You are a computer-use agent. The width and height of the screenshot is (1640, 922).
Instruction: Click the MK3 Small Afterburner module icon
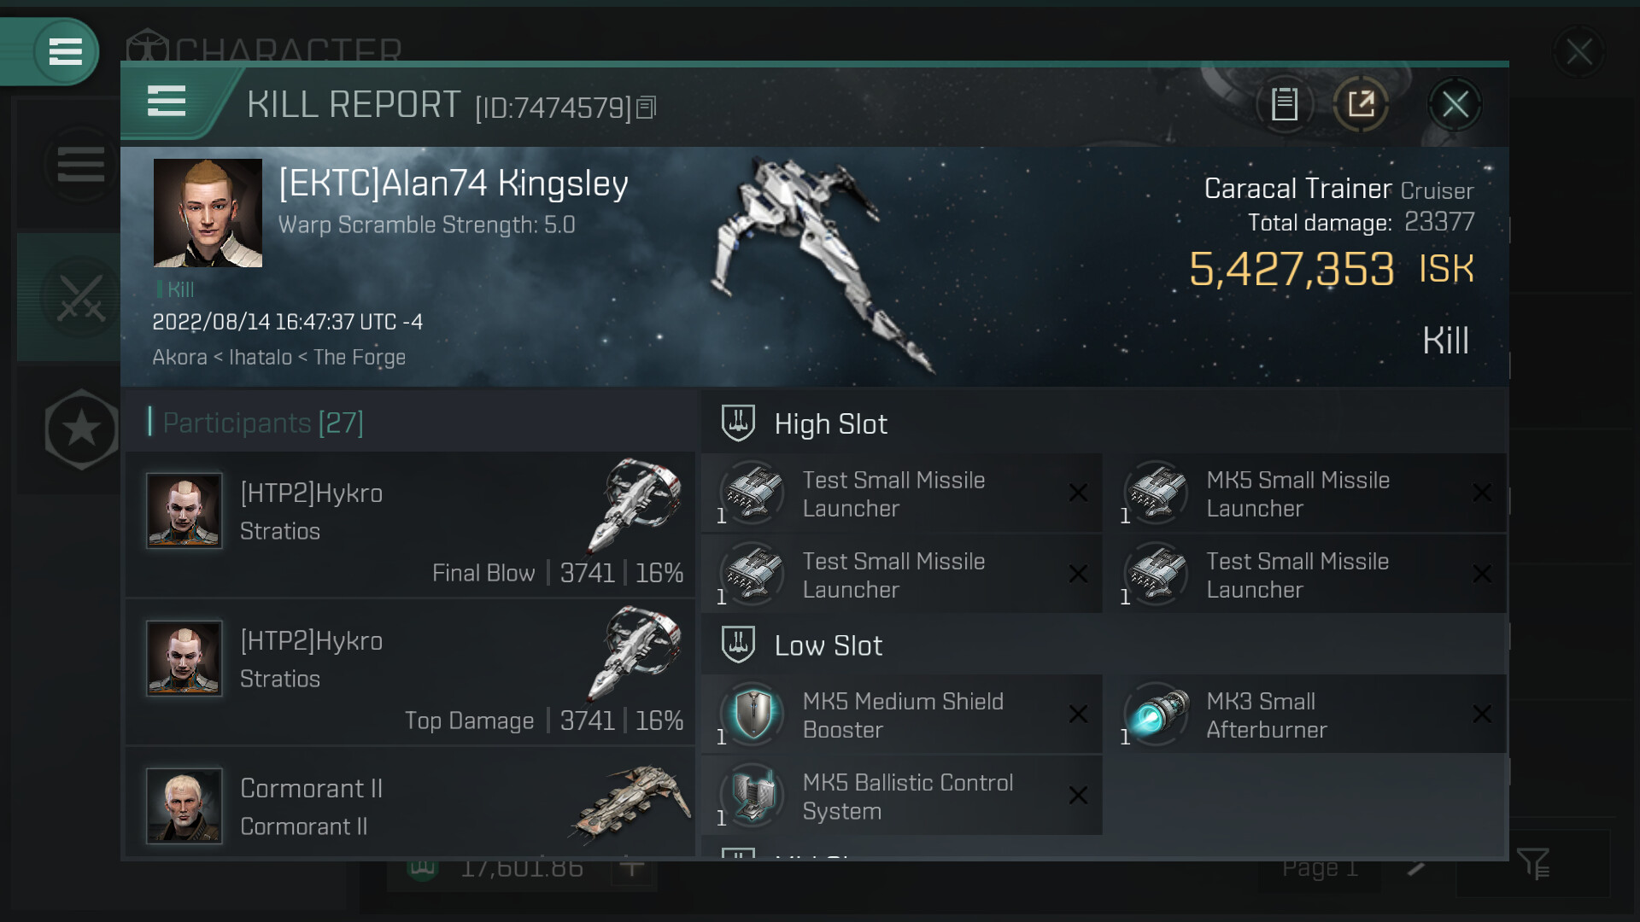1157,715
